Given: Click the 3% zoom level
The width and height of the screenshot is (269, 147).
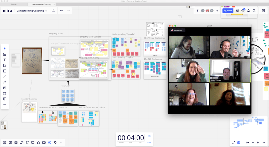Looking at the screenshot, I should tap(263, 143).
